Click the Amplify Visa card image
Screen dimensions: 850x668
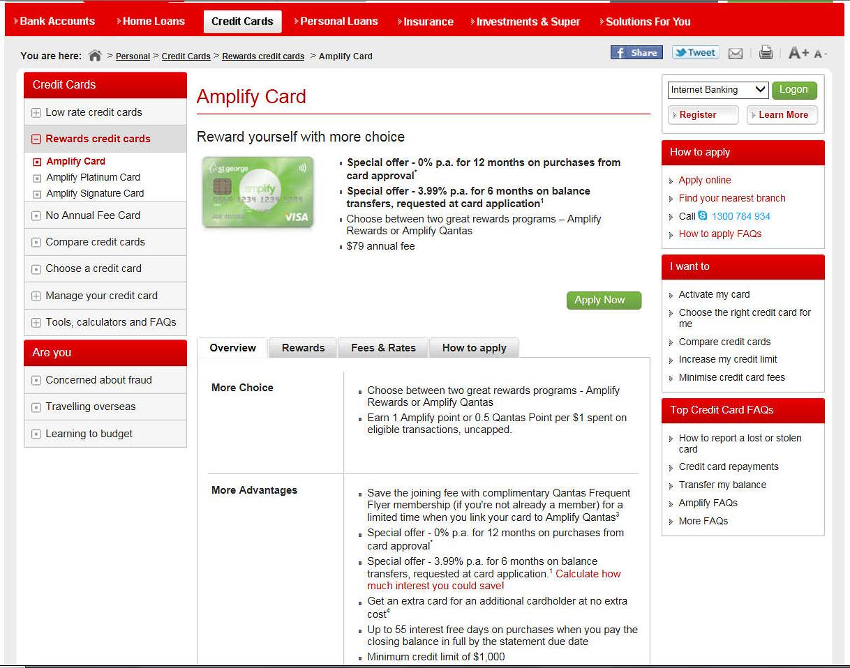[x=258, y=192]
